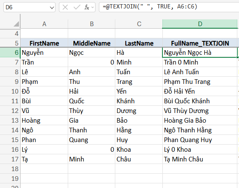Select cell containing Thanh in column B
This screenshot has width=239, height=188.
pos(92,130)
